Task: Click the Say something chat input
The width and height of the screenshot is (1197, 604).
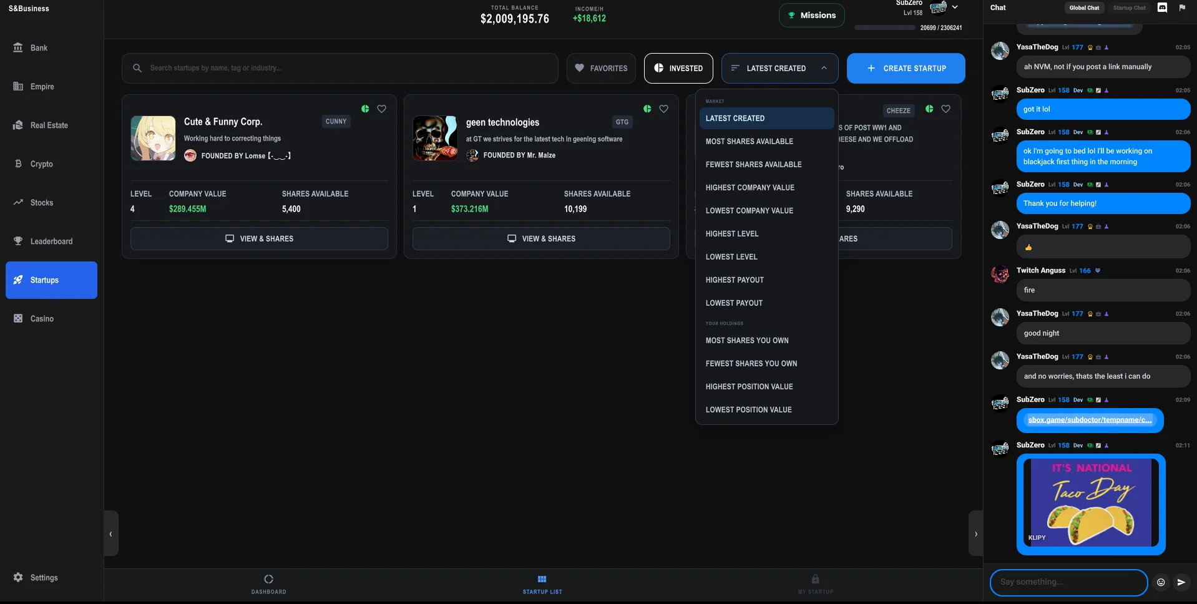Action: [1068, 582]
